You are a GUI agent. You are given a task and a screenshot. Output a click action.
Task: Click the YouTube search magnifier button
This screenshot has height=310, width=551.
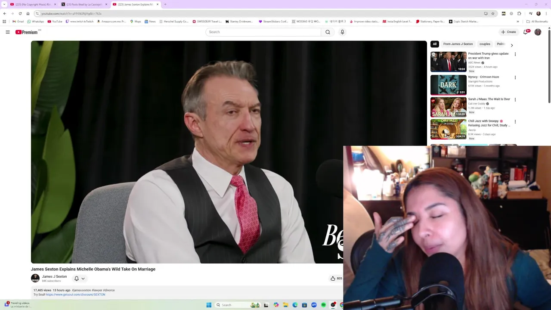tap(328, 32)
